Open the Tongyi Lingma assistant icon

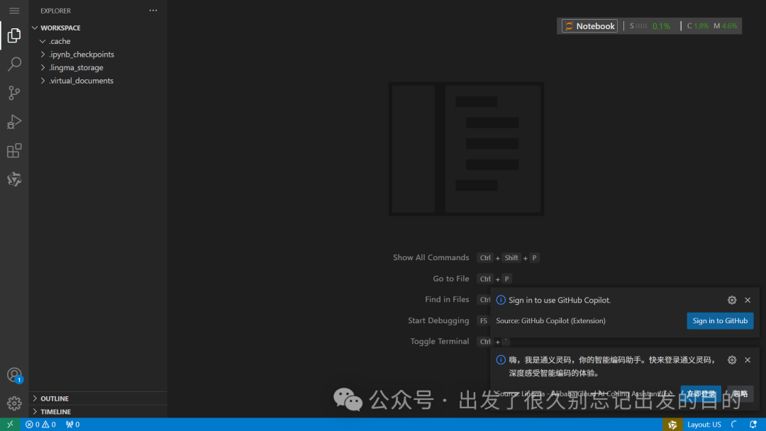[x=14, y=179]
